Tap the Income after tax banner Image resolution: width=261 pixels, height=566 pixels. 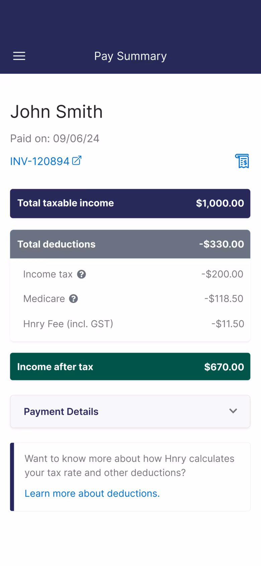click(x=130, y=366)
